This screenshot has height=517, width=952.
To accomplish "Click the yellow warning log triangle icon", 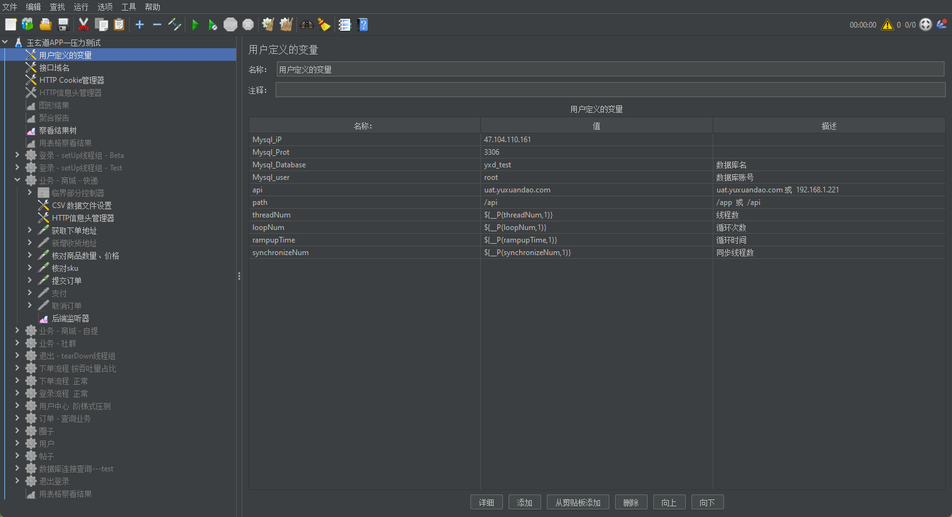I will 887,24.
